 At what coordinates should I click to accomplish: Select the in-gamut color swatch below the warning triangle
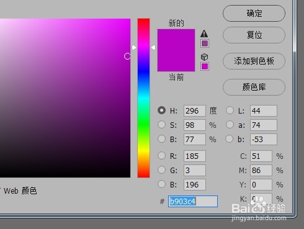(x=205, y=43)
